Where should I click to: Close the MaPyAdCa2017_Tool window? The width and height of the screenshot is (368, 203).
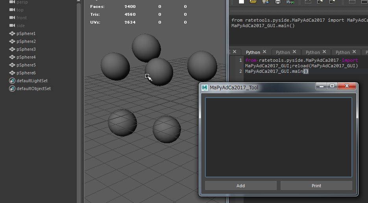coord(347,86)
